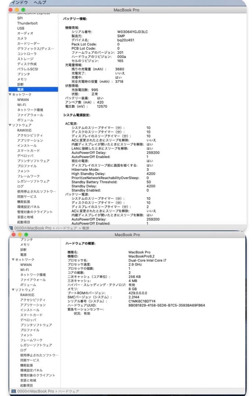The width and height of the screenshot is (252, 396).
Task: Collapse ネットワーク triangle in battery info window
Action: point(10,95)
